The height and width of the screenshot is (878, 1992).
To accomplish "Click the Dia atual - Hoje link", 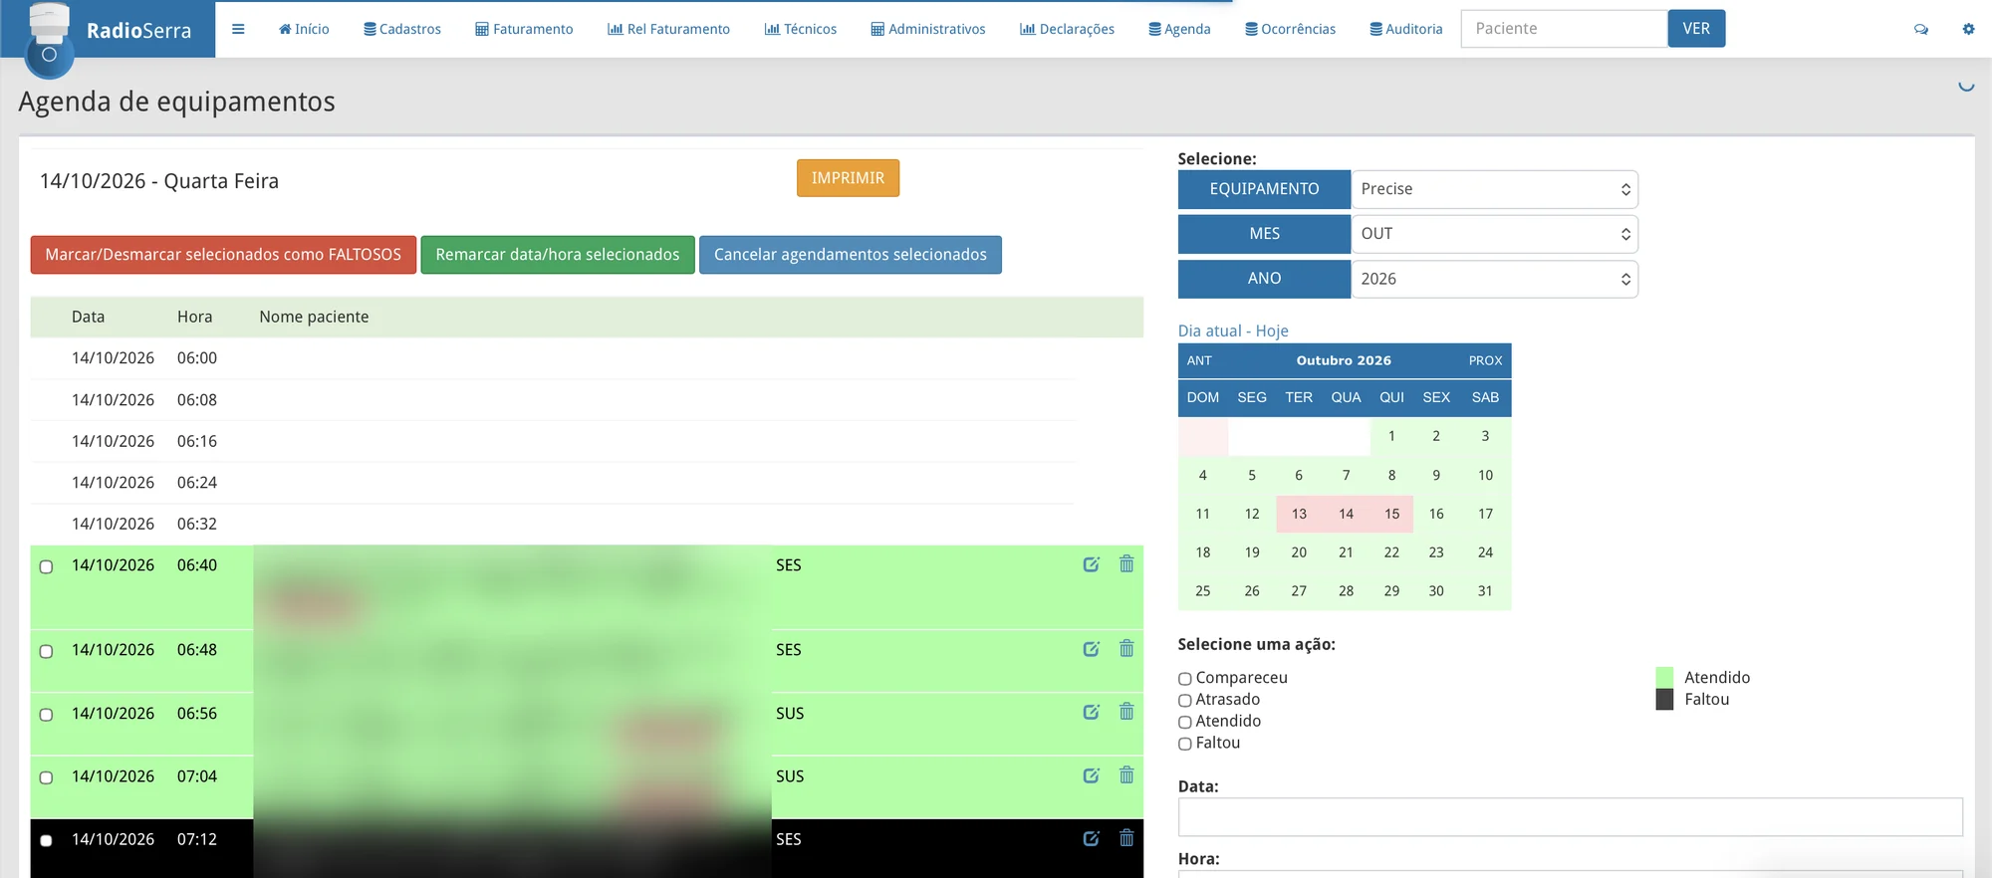I will (x=1233, y=330).
